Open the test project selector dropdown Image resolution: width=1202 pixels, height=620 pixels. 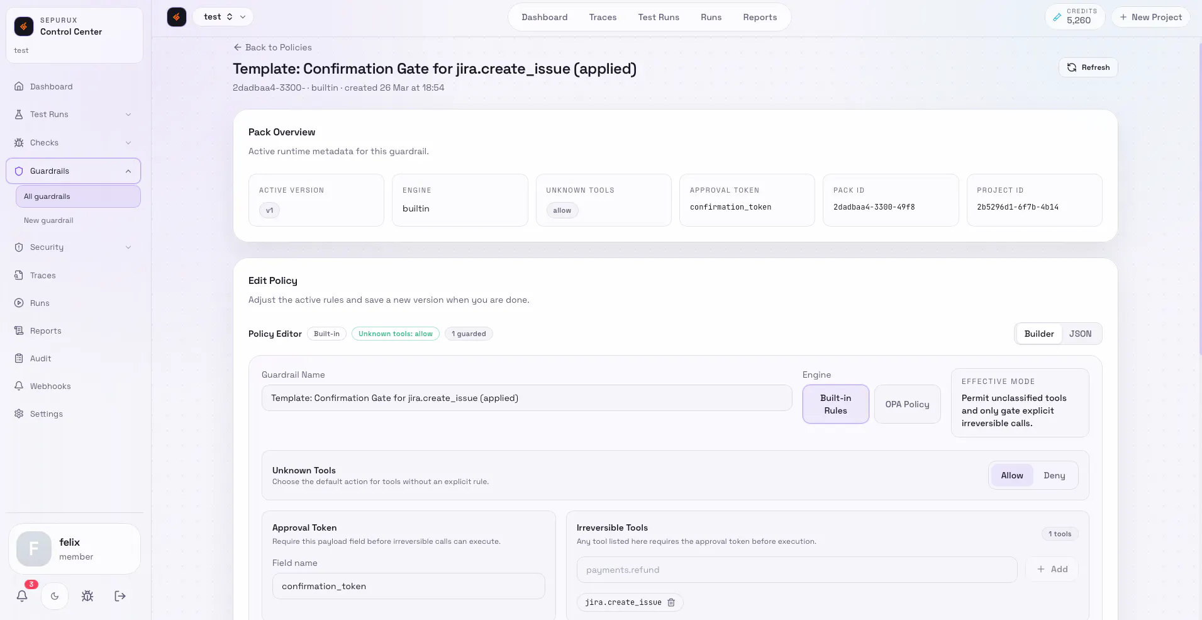coord(223,17)
